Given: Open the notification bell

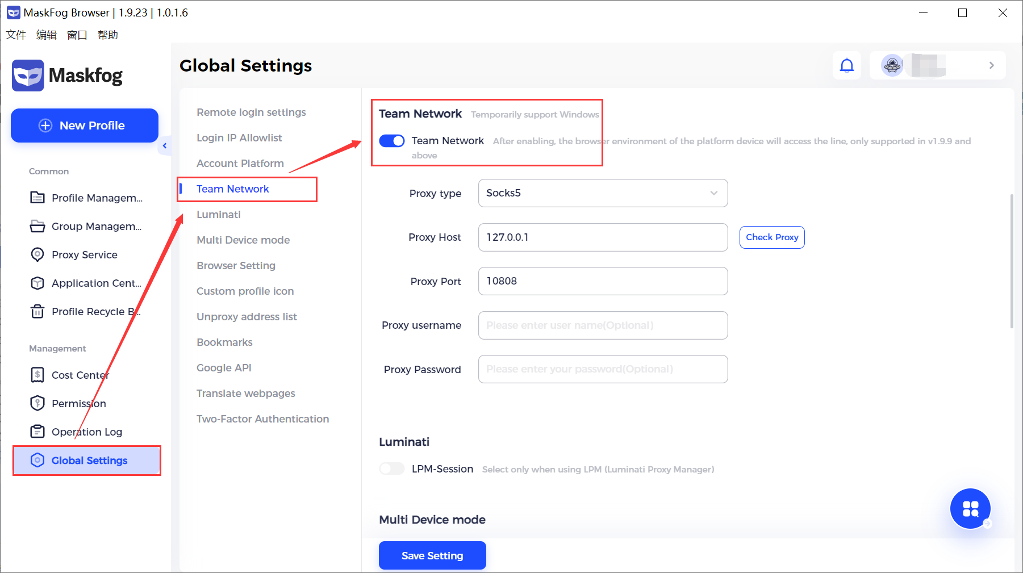Looking at the screenshot, I should (847, 66).
